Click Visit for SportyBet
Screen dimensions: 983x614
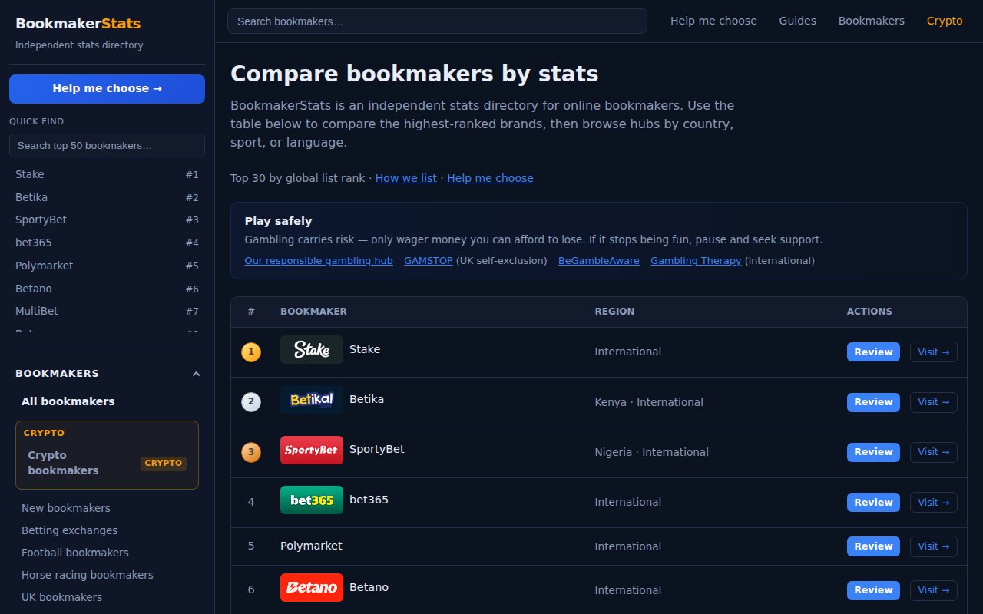tap(934, 452)
